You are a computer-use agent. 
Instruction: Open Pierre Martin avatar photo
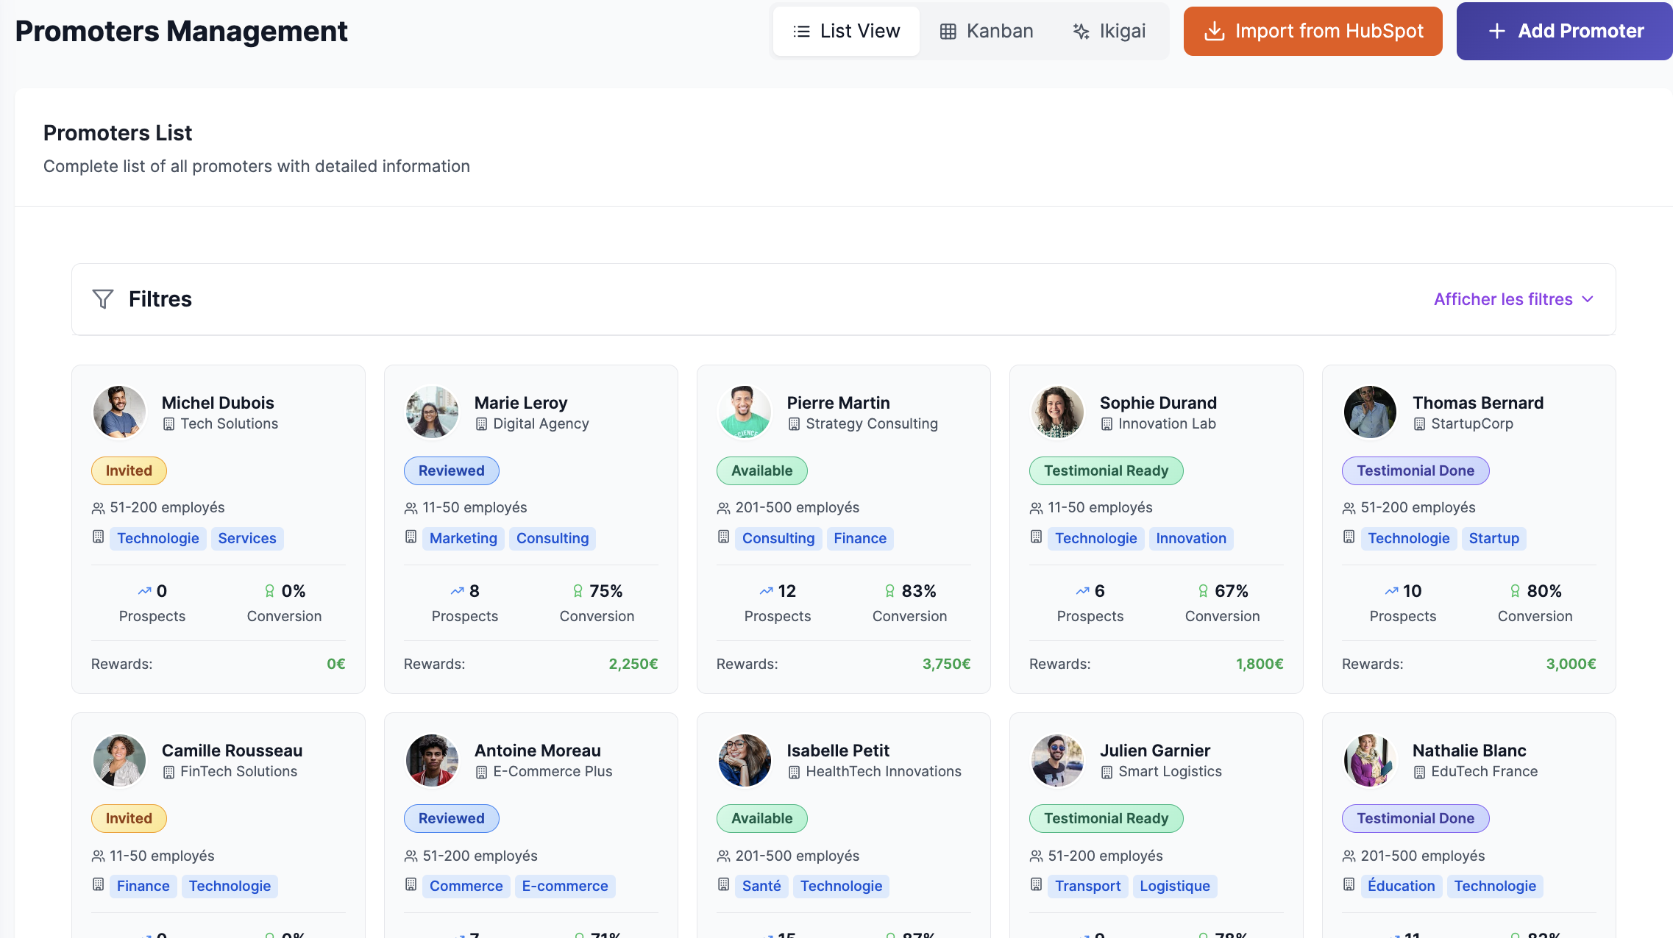(x=745, y=412)
